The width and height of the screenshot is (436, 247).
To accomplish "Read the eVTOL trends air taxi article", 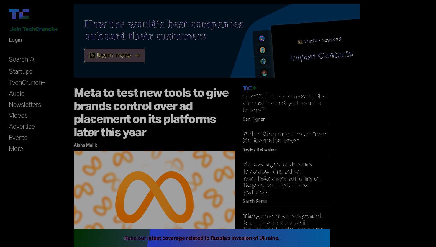I will (285, 103).
